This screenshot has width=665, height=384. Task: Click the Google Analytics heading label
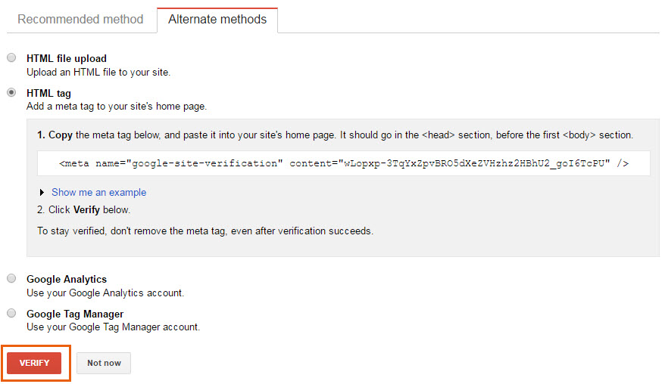(x=67, y=279)
